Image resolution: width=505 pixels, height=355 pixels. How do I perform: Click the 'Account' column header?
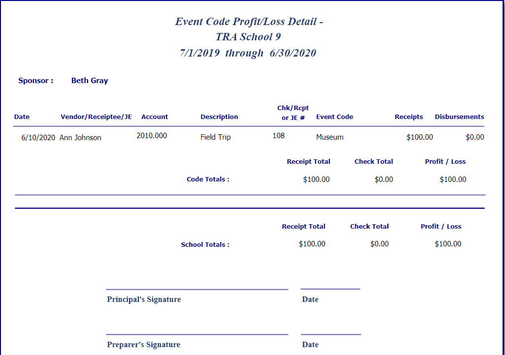(155, 117)
